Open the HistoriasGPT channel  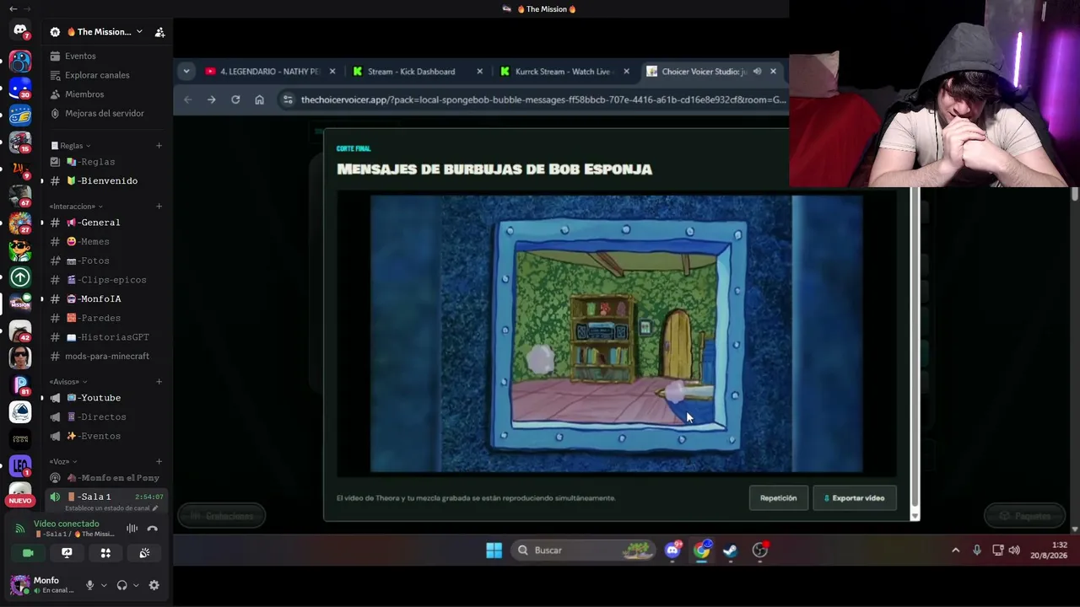point(106,337)
